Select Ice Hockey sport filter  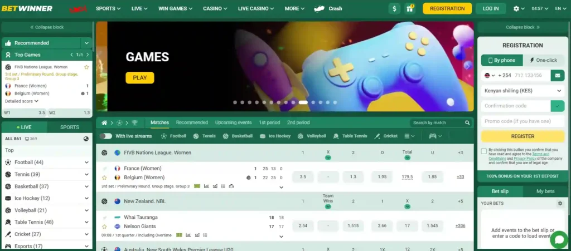click(x=275, y=136)
